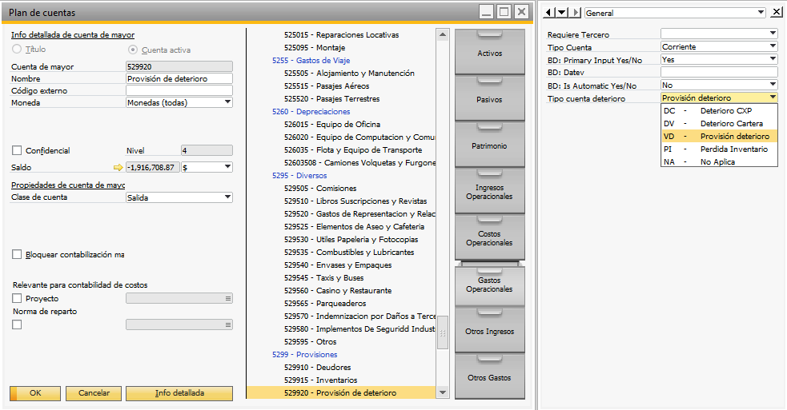787x410 pixels.
Task: Expand the Moneda dropdown
Action: pos(227,102)
